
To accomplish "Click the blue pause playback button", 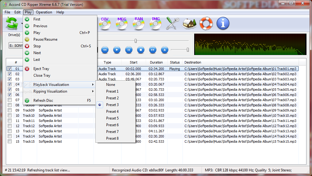I will (x=129, y=50).
